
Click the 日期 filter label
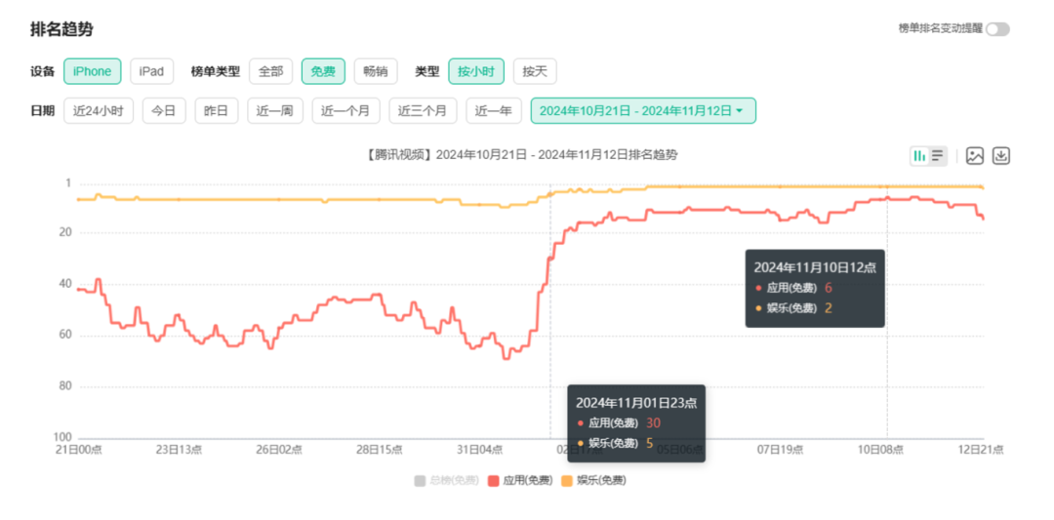pos(42,111)
